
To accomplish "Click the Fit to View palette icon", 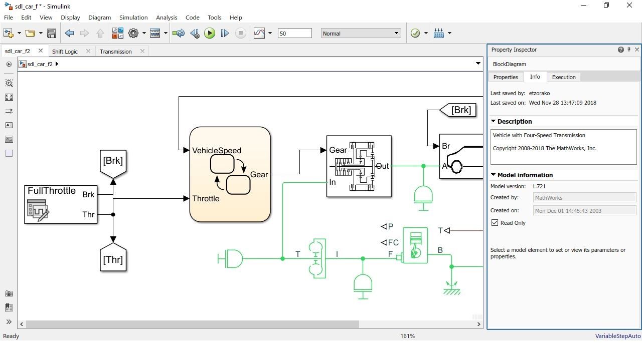I will (9, 97).
